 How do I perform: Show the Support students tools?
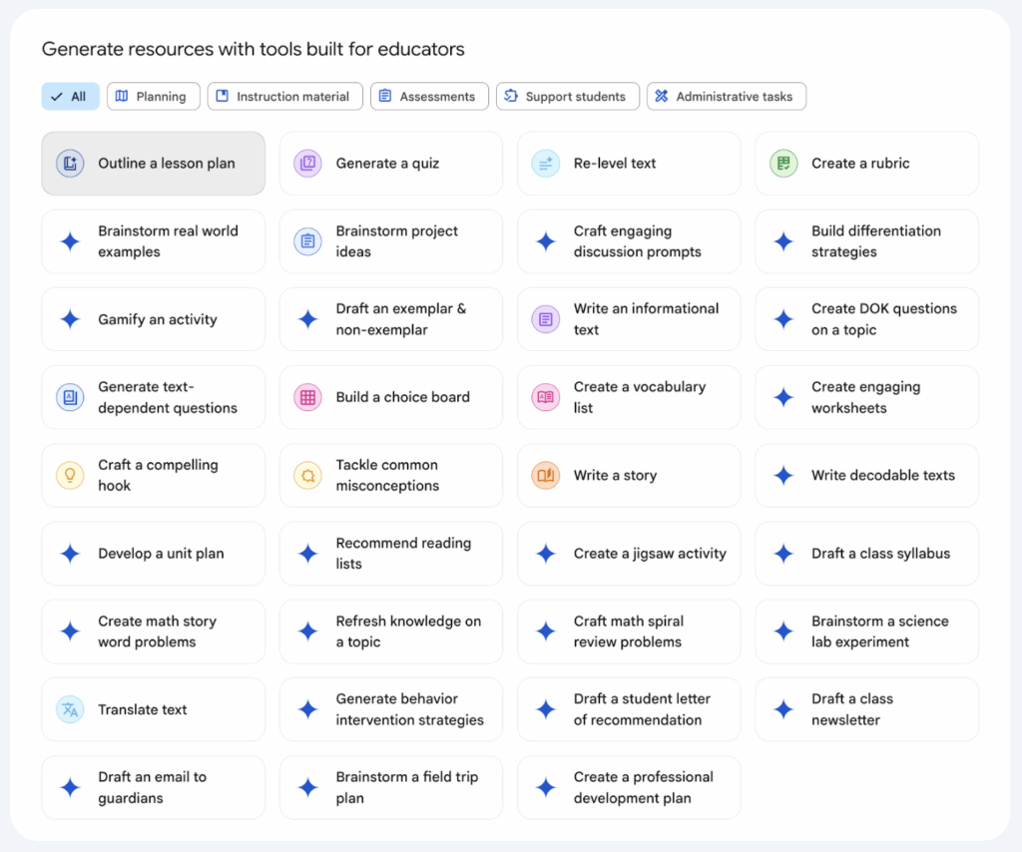click(567, 97)
